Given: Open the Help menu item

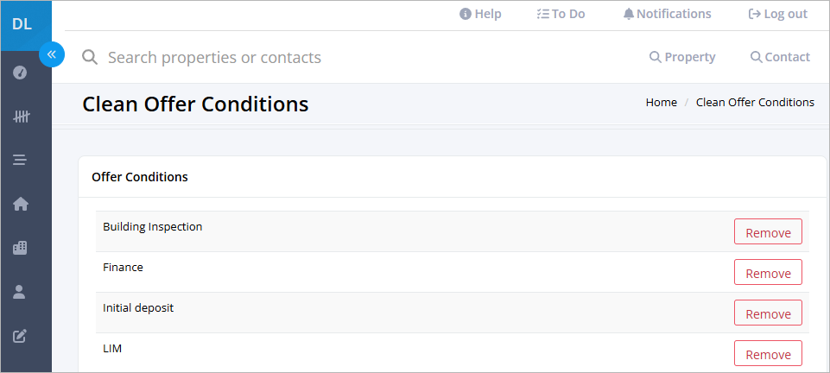Looking at the screenshot, I should point(480,15).
